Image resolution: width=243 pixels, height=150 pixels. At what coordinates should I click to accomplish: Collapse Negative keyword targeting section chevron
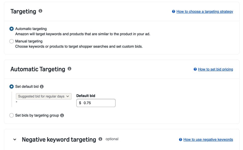click(x=14, y=140)
